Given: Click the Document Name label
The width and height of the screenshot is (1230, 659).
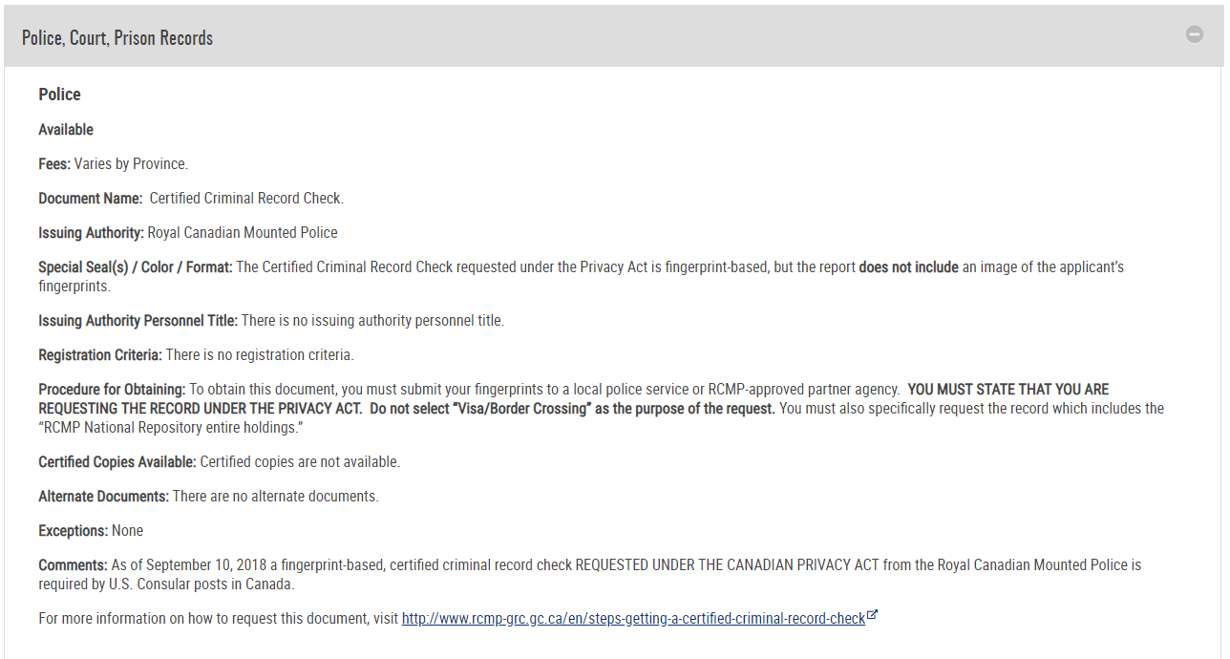Looking at the screenshot, I should [91, 199].
